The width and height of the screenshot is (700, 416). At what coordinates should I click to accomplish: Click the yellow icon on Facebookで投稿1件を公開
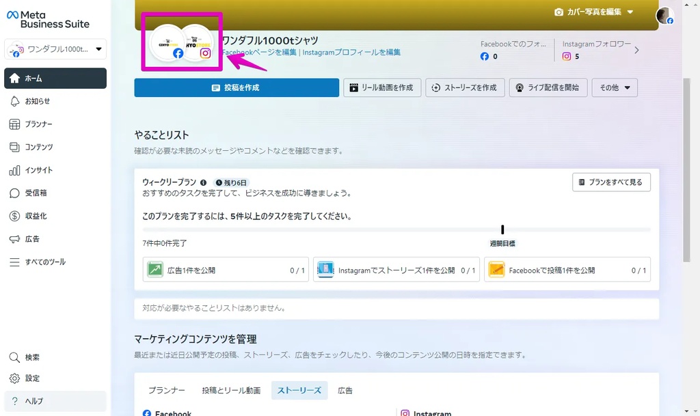(x=496, y=270)
